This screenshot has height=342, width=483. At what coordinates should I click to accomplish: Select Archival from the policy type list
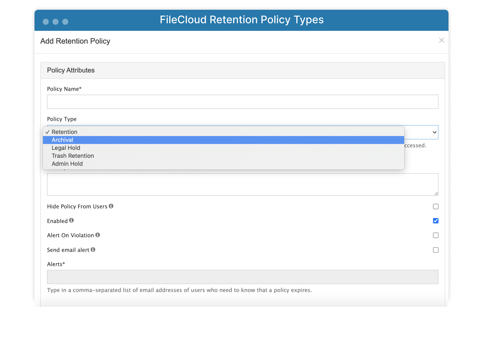[62, 140]
